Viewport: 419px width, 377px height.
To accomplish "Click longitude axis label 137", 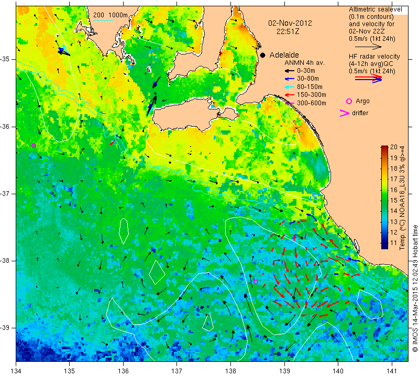I will pyautogui.click(x=177, y=371).
